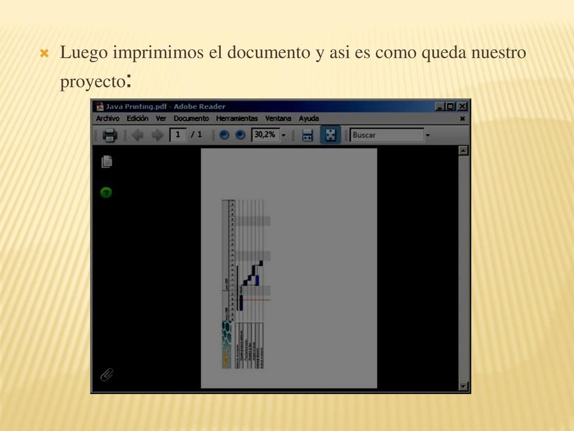
Task: Open the Buscar search options dropdown
Action: [x=428, y=135]
